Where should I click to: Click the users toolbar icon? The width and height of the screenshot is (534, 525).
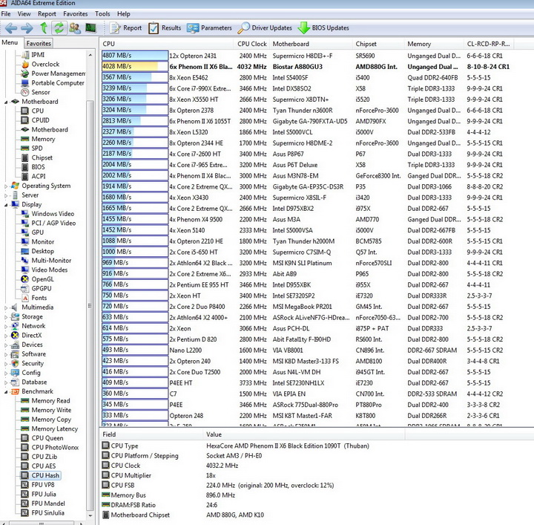point(75,27)
